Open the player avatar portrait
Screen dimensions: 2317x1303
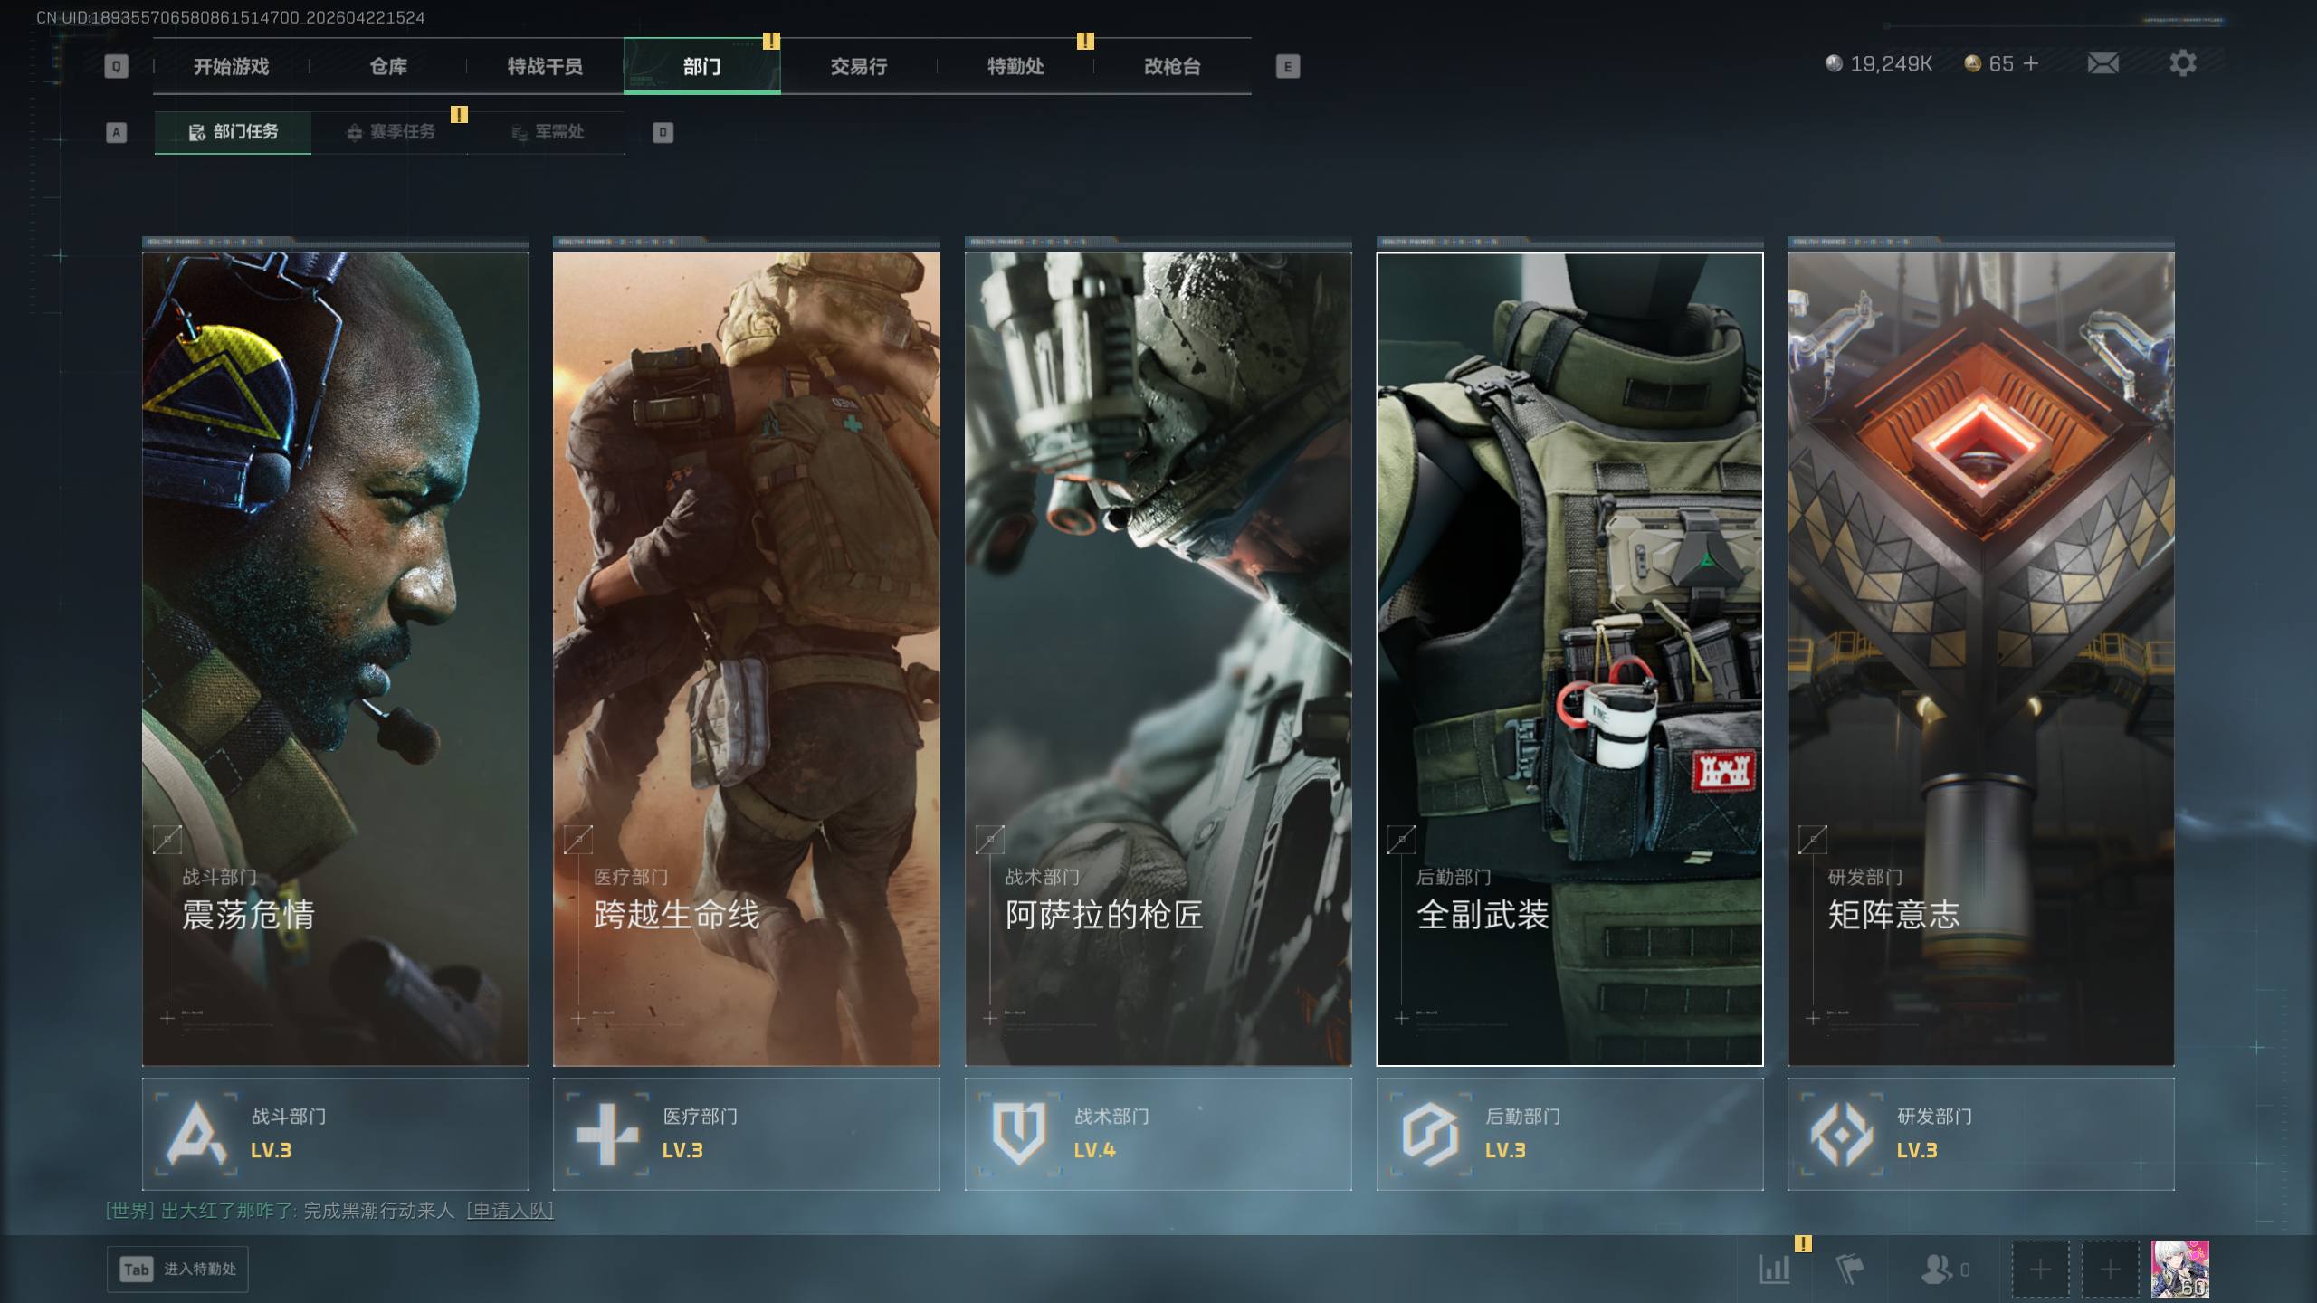tap(2179, 1269)
